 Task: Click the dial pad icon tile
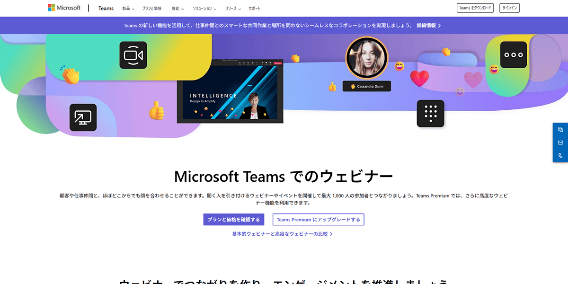point(430,114)
